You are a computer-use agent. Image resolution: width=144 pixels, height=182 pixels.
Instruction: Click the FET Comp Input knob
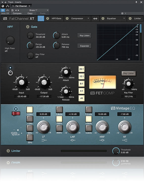click(21, 82)
